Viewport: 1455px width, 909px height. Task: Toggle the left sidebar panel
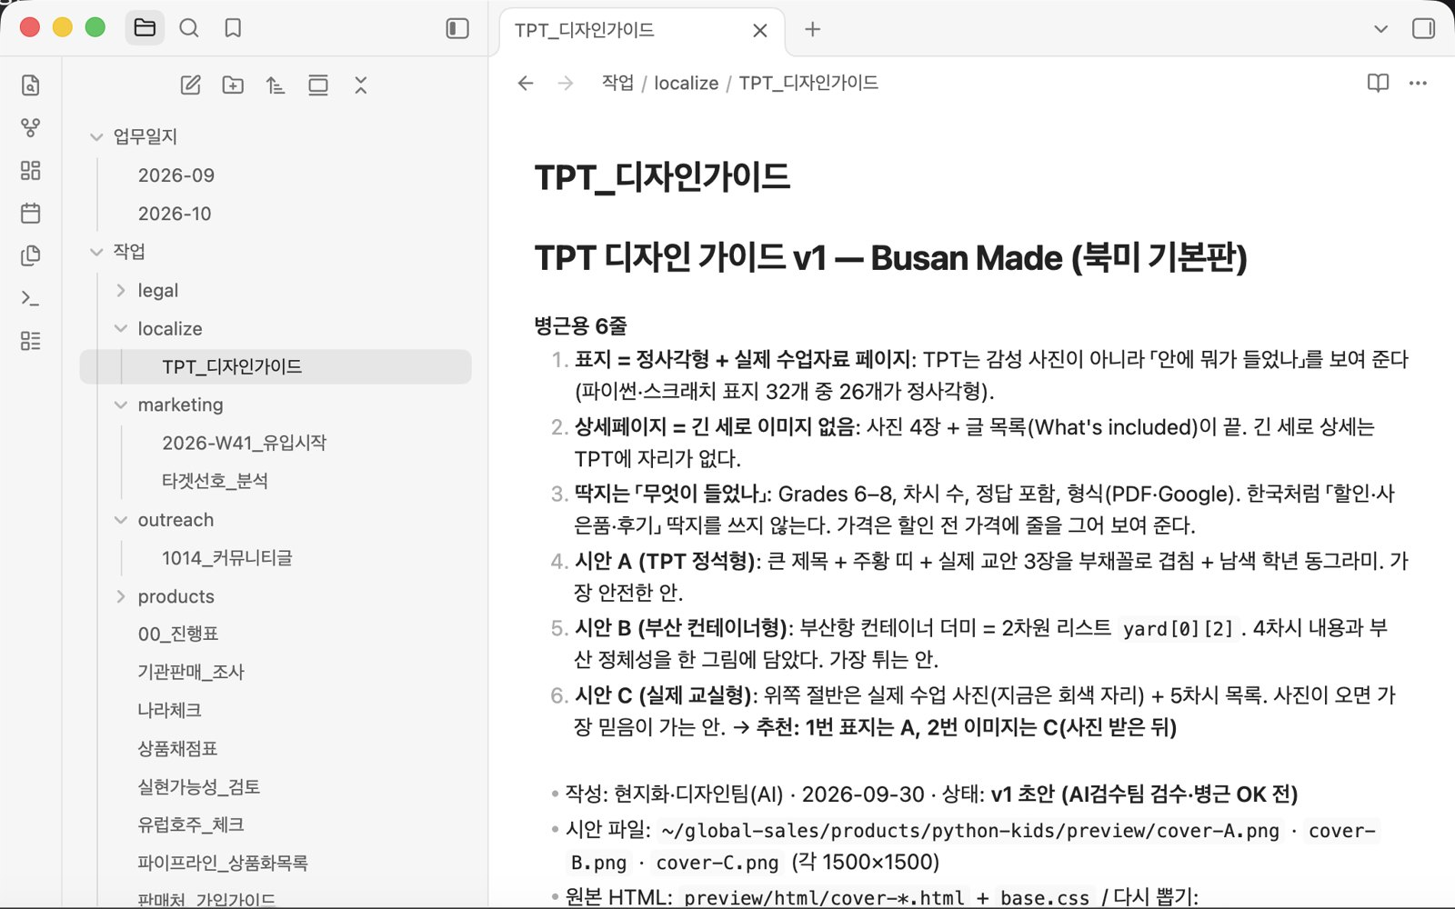pos(457,28)
